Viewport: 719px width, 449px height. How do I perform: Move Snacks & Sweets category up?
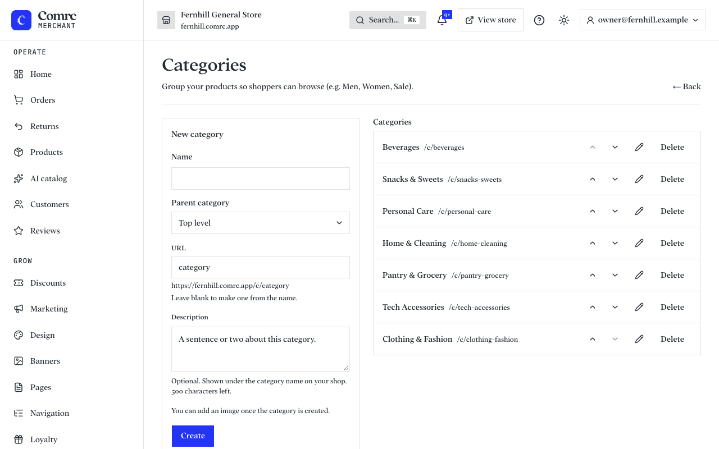tap(592, 179)
